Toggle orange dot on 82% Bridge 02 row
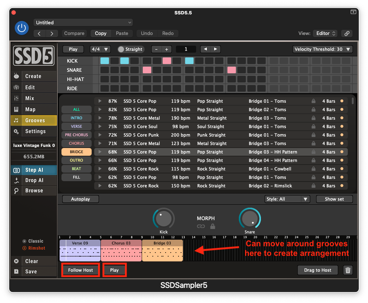Screen dimensions: 368x303 [x=342, y=109]
